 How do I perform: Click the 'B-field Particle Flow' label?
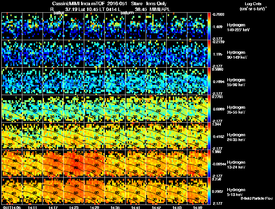tap(257, 198)
